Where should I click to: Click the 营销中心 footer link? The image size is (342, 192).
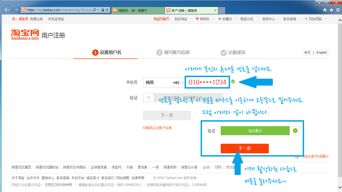click(48, 178)
